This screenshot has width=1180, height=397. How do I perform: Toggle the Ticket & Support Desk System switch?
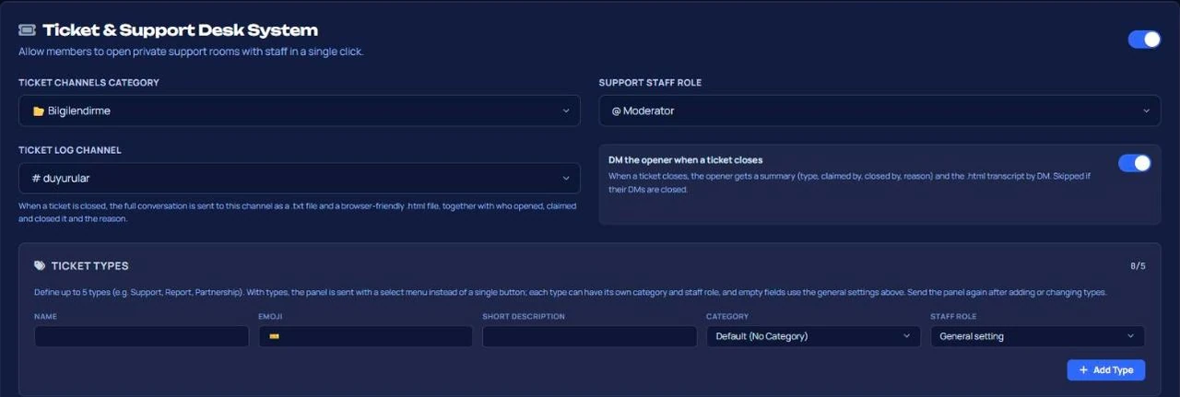1144,39
